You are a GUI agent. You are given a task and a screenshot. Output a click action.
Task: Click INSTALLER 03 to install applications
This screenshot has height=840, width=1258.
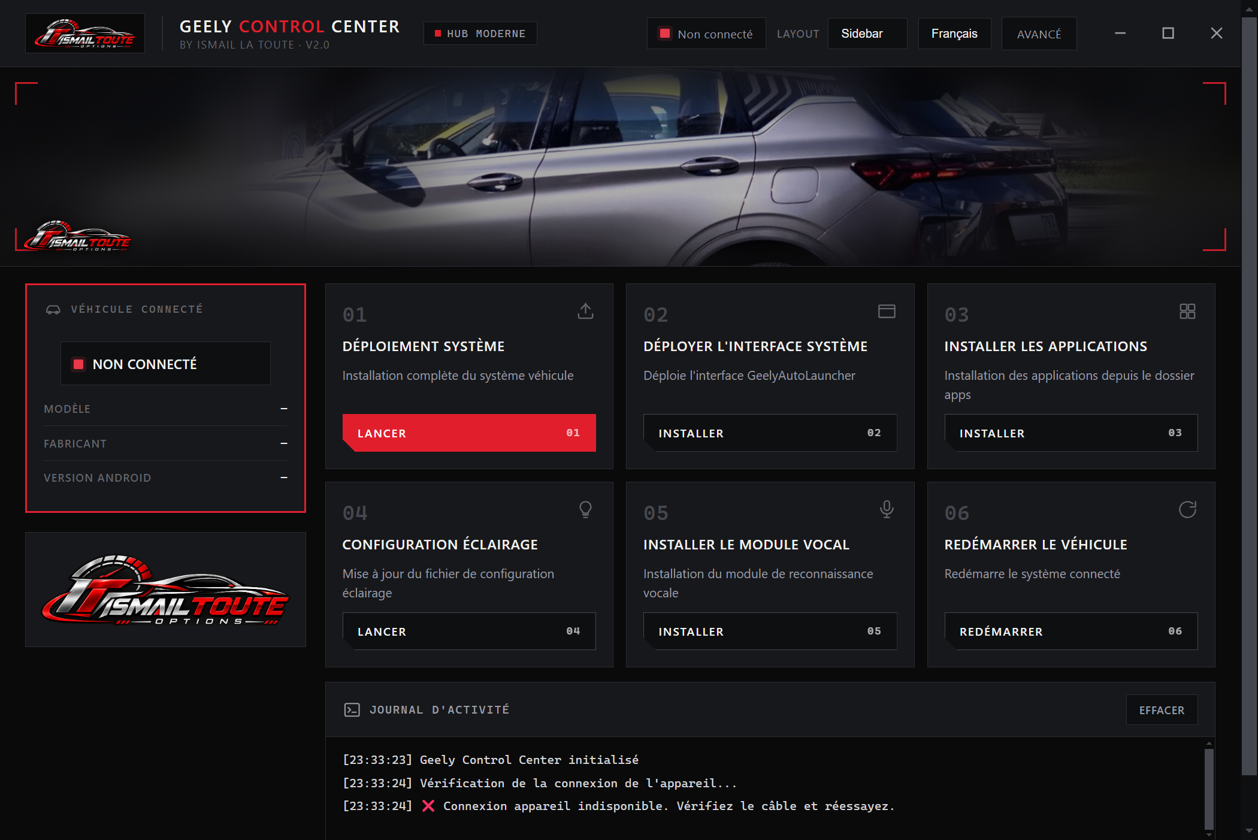click(1070, 433)
